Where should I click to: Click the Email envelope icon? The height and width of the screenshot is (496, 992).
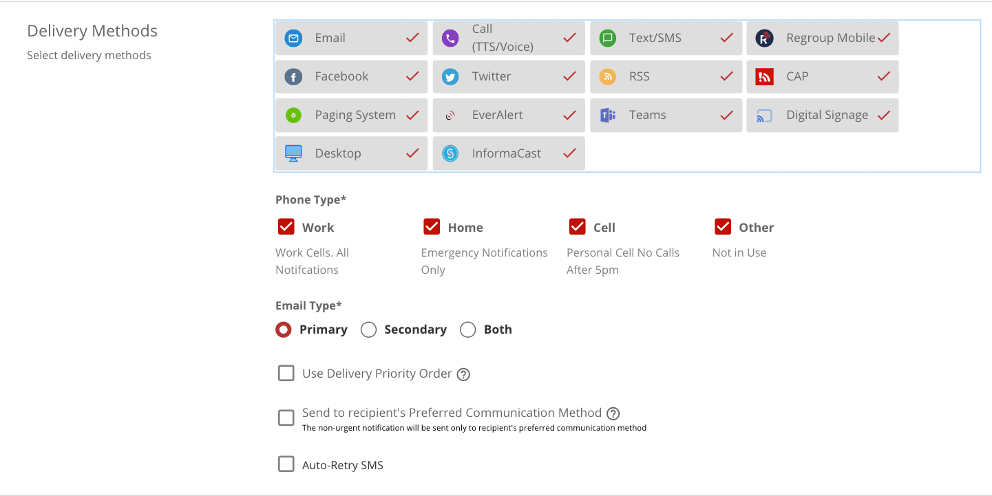point(294,39)
